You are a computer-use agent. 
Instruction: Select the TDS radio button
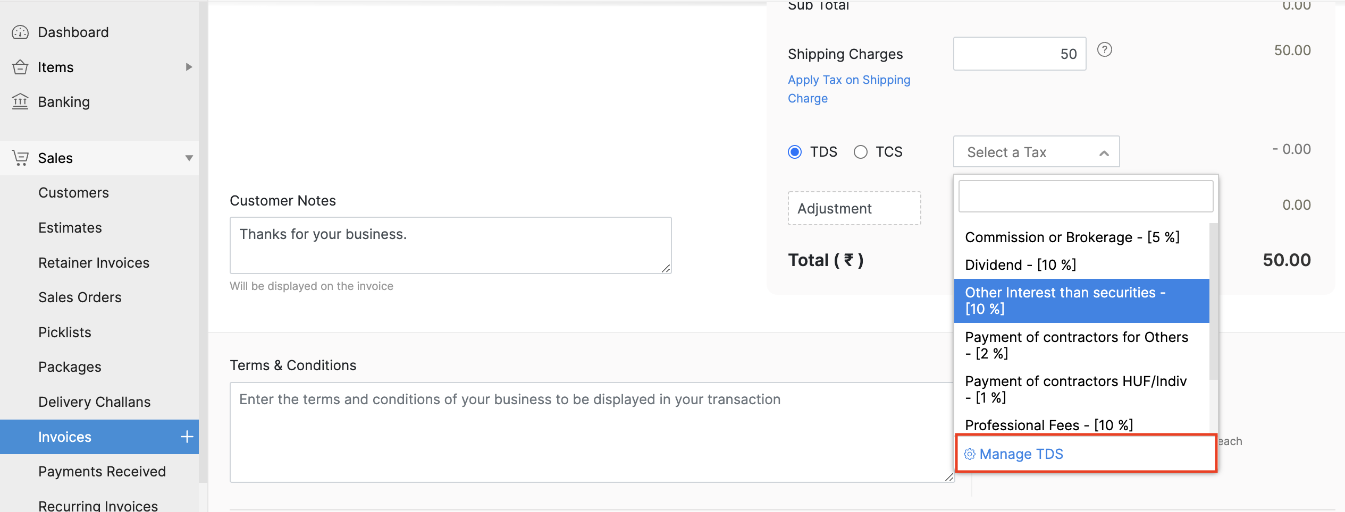(795, 152)
